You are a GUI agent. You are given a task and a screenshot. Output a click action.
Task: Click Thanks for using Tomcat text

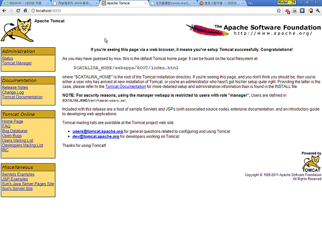pos(84,146)
